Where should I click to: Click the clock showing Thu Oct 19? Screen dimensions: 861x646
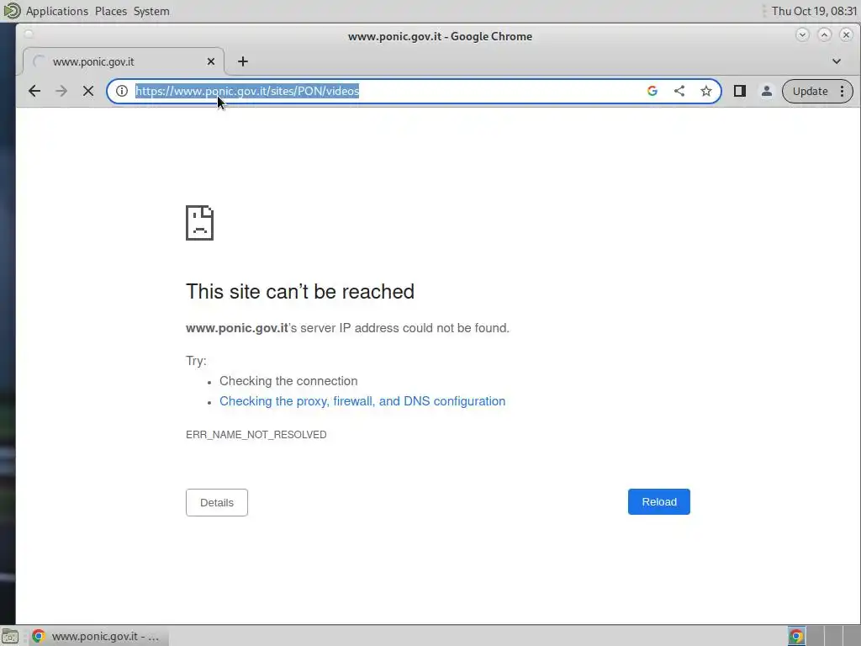pyautogui.click(x=814, y=11)
